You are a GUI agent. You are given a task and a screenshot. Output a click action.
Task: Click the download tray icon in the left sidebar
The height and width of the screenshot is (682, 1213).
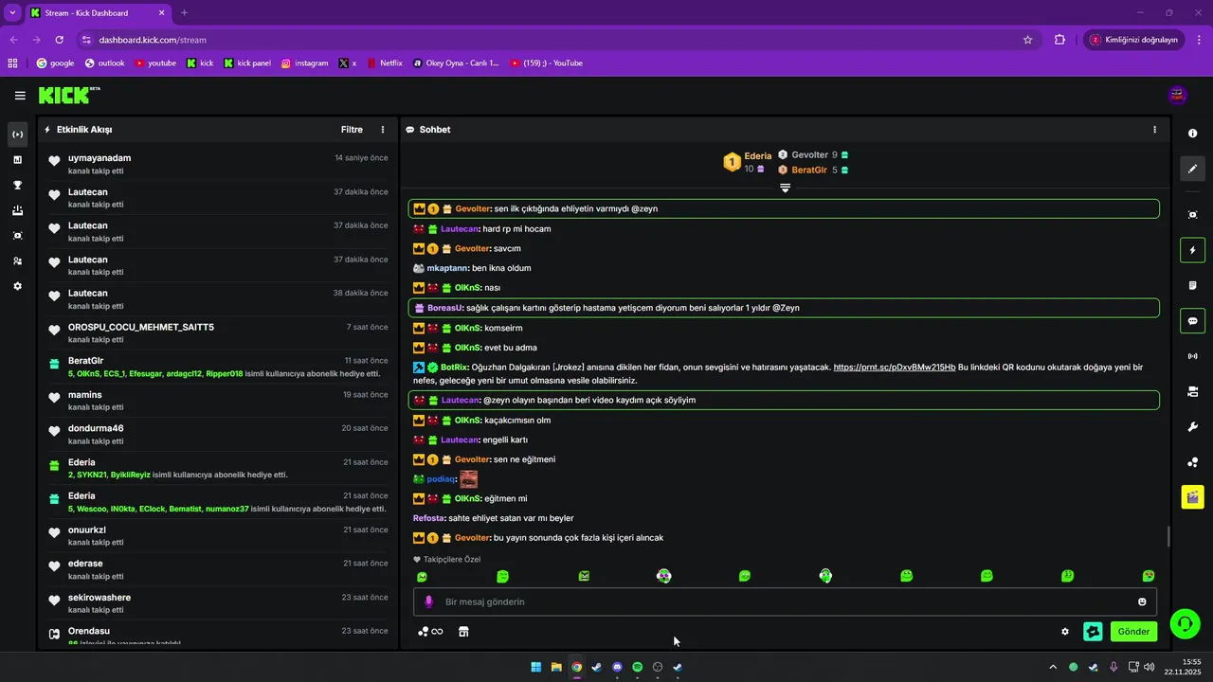(x=17, y=210)
